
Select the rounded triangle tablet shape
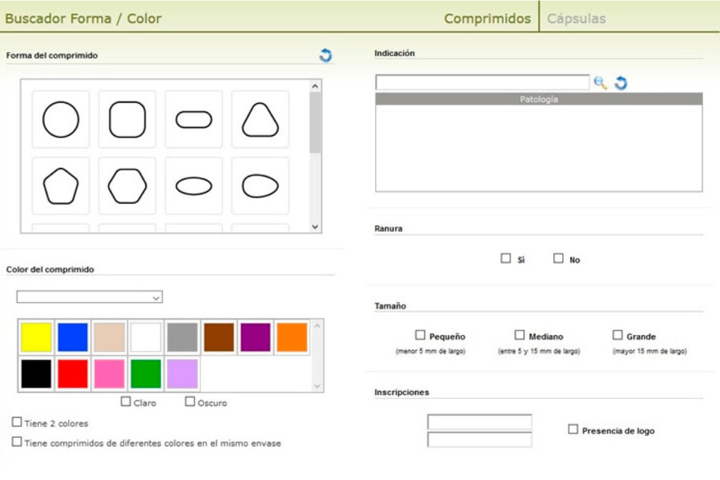click(260, 119)
